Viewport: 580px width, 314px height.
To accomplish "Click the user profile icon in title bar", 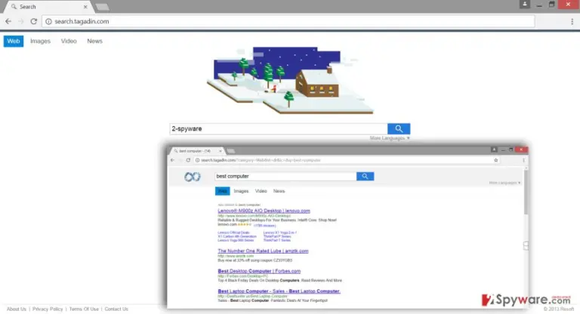I will tap(525, 4).
